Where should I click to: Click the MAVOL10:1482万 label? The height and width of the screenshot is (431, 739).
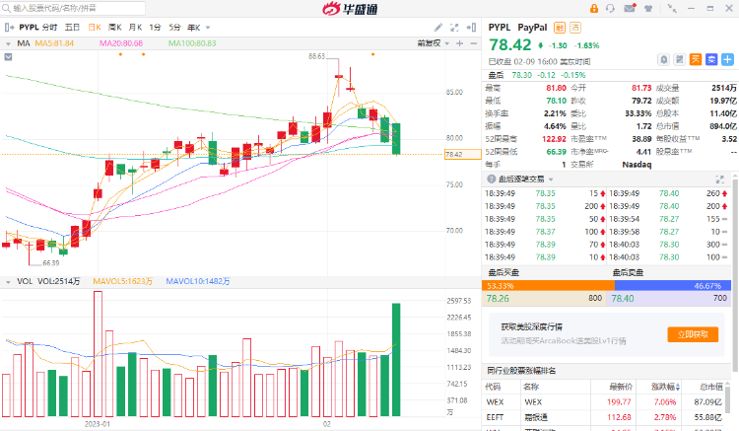coord(198,281)
